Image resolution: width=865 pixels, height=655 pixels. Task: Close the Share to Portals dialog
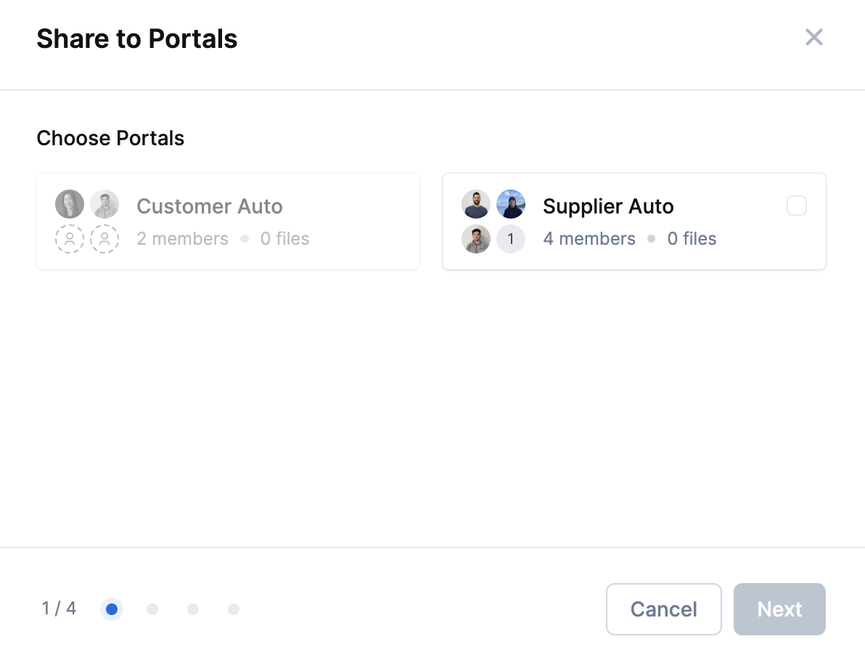click(x=813, y=38)
